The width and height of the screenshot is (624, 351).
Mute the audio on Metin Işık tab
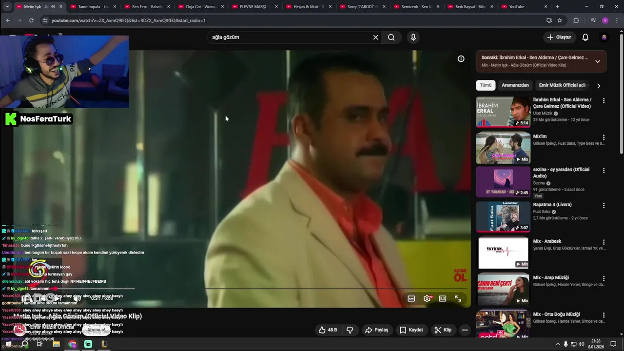click(x=52, y=7)
